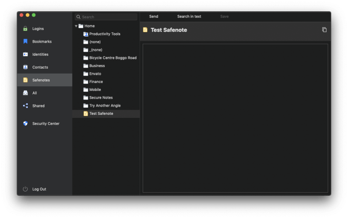This screenshot has width=348, height=218.
Task: Click the Contacts person icon
Action: point(25,67)
